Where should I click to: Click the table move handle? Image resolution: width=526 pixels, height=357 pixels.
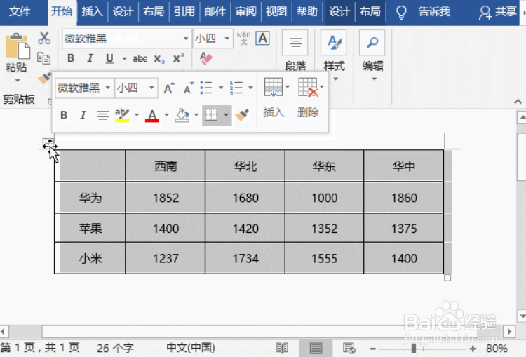pyautogui.click(x=49, y=144)
